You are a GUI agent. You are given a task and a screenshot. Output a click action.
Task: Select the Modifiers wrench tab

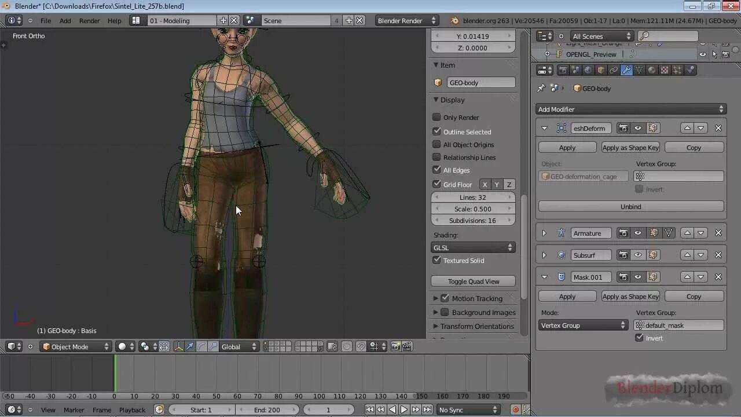pyautogui.click(x=626, y=70)
